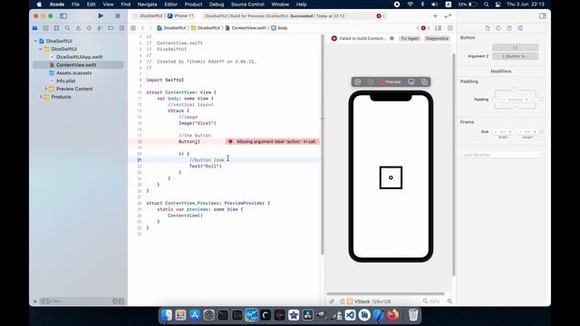This screenshot has width=580, height=326.
Task: Go back in editor history
Action: [142, 28]
